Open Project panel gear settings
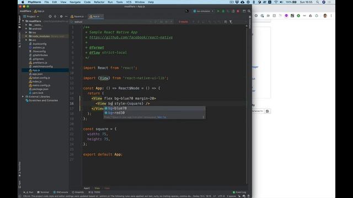This screenshot has width=353, height=198. click(61, 16)
